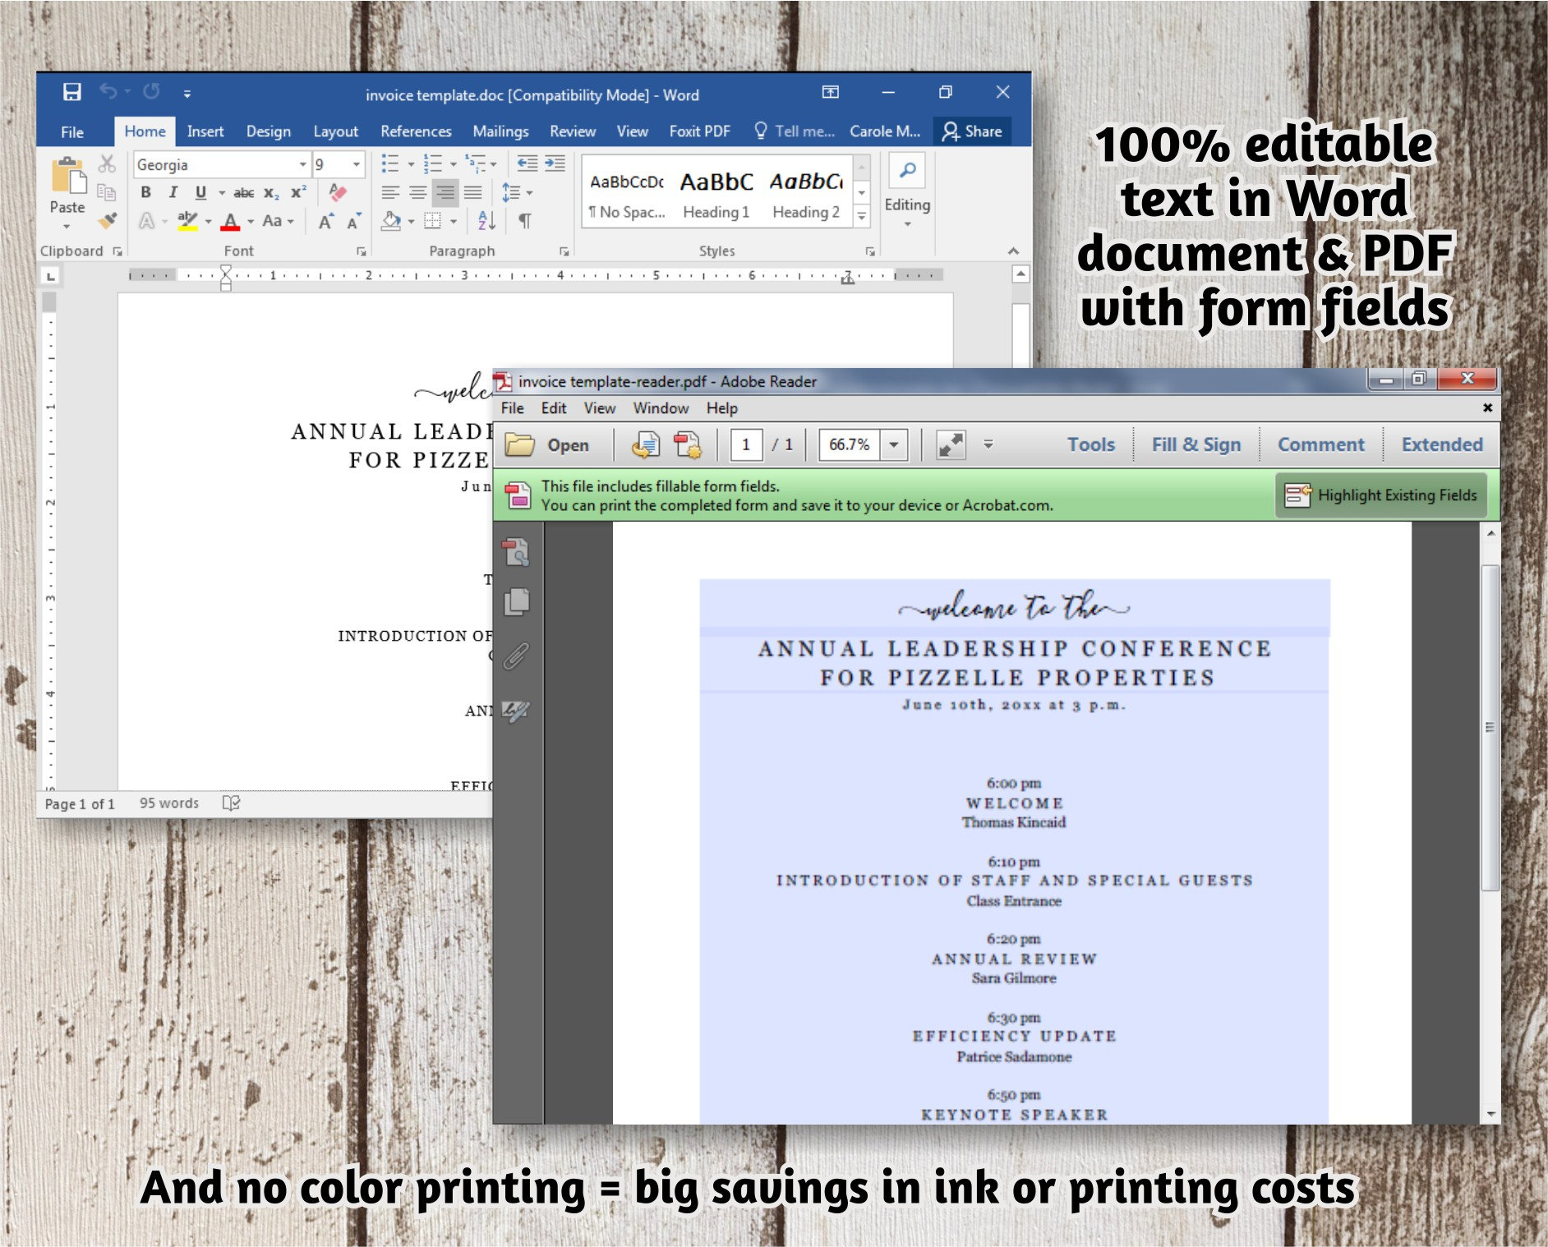Click page number field in Reader
Image resolution: width=1548 pixels, height=1247 pixels.
point(746,445)
